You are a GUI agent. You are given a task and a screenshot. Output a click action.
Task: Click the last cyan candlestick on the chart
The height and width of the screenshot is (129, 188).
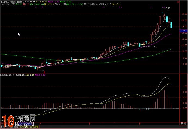pos(171,25)
